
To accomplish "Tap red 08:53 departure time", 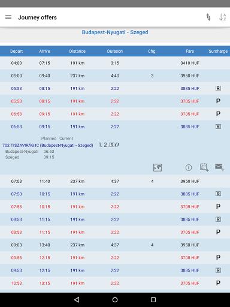I will point(16,232).
